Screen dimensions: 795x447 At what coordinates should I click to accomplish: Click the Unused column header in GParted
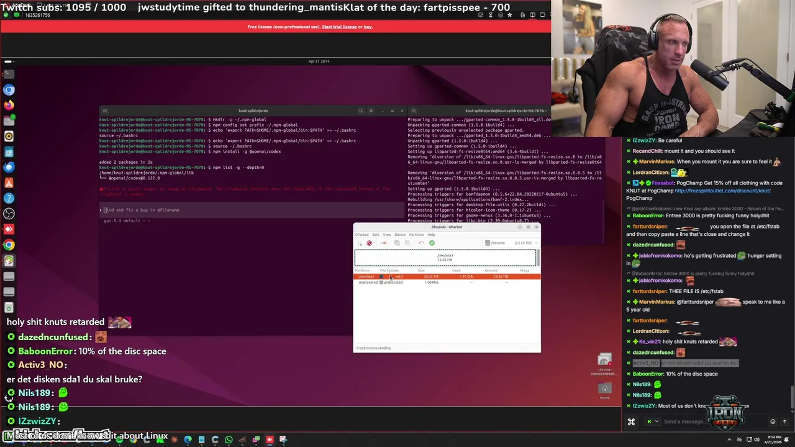491,271
